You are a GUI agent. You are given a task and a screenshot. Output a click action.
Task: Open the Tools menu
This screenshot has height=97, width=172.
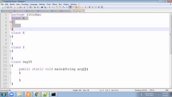coord(48,4)
